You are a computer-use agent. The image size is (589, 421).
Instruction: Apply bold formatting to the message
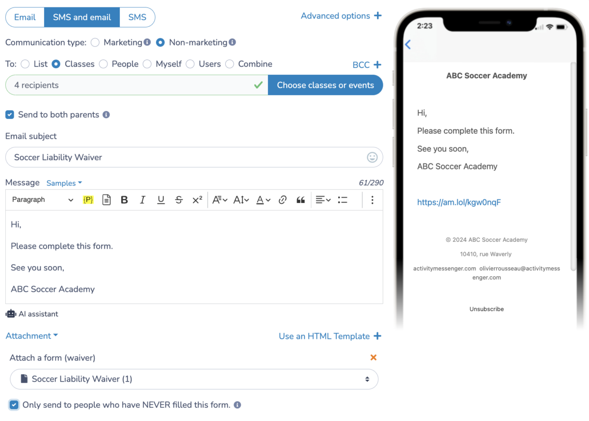point(124,199)
